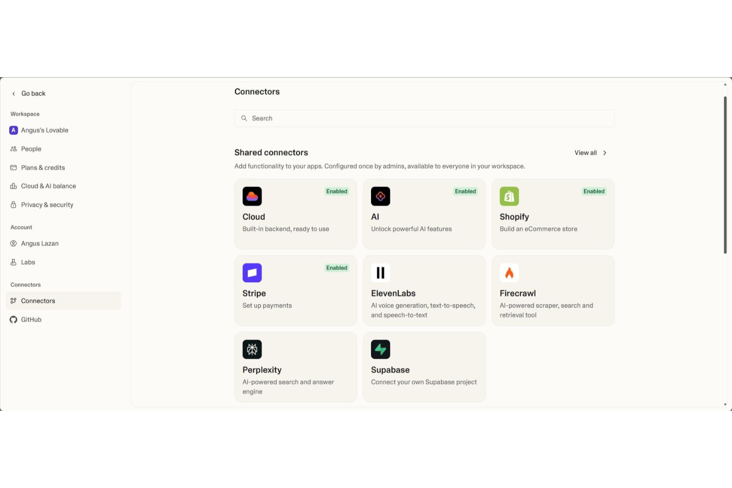Open the Firecrawl connector card title
Image resolution: width=732 pixels, height=488 pixels.
tap(518, 293)
